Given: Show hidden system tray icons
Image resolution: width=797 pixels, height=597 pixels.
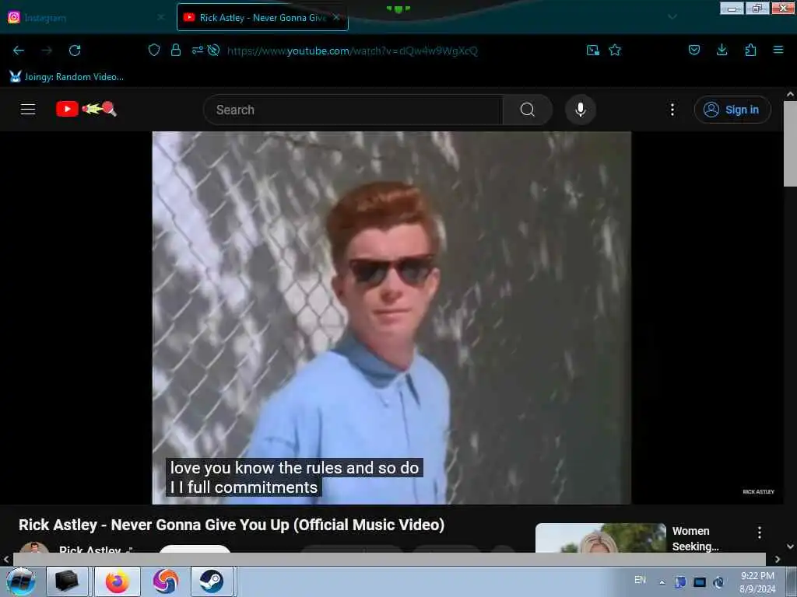Looking at the screenshot, I should (662, 582).
